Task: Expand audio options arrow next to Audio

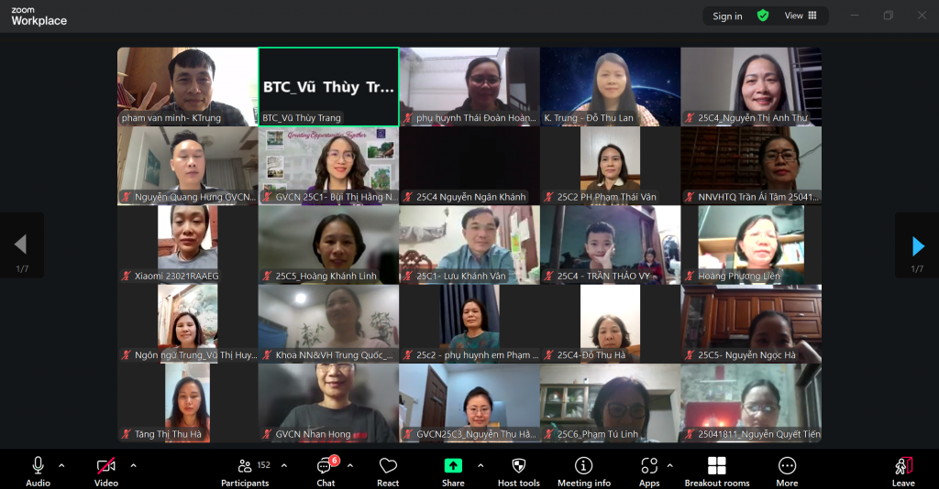Action: (x=61, y=465)
